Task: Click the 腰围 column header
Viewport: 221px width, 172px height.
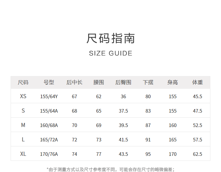Action: (x=98, y=82)
